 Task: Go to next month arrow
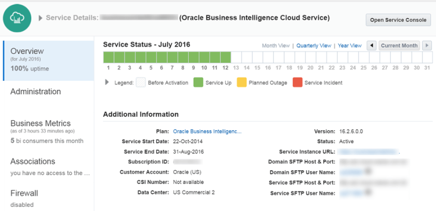pos(427,46)
